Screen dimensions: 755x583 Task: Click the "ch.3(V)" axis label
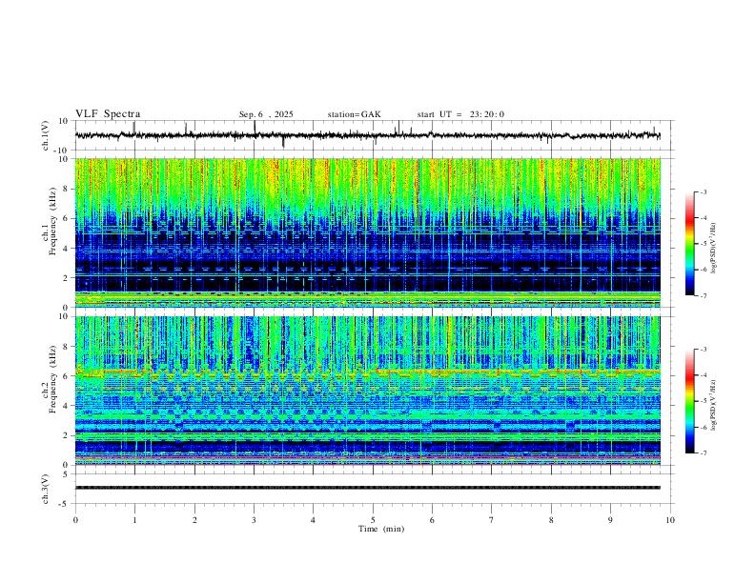pyautogui.click(x=46, y=489)
